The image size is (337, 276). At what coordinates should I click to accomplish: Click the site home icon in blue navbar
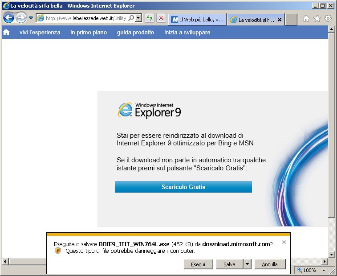coord(6,32)
